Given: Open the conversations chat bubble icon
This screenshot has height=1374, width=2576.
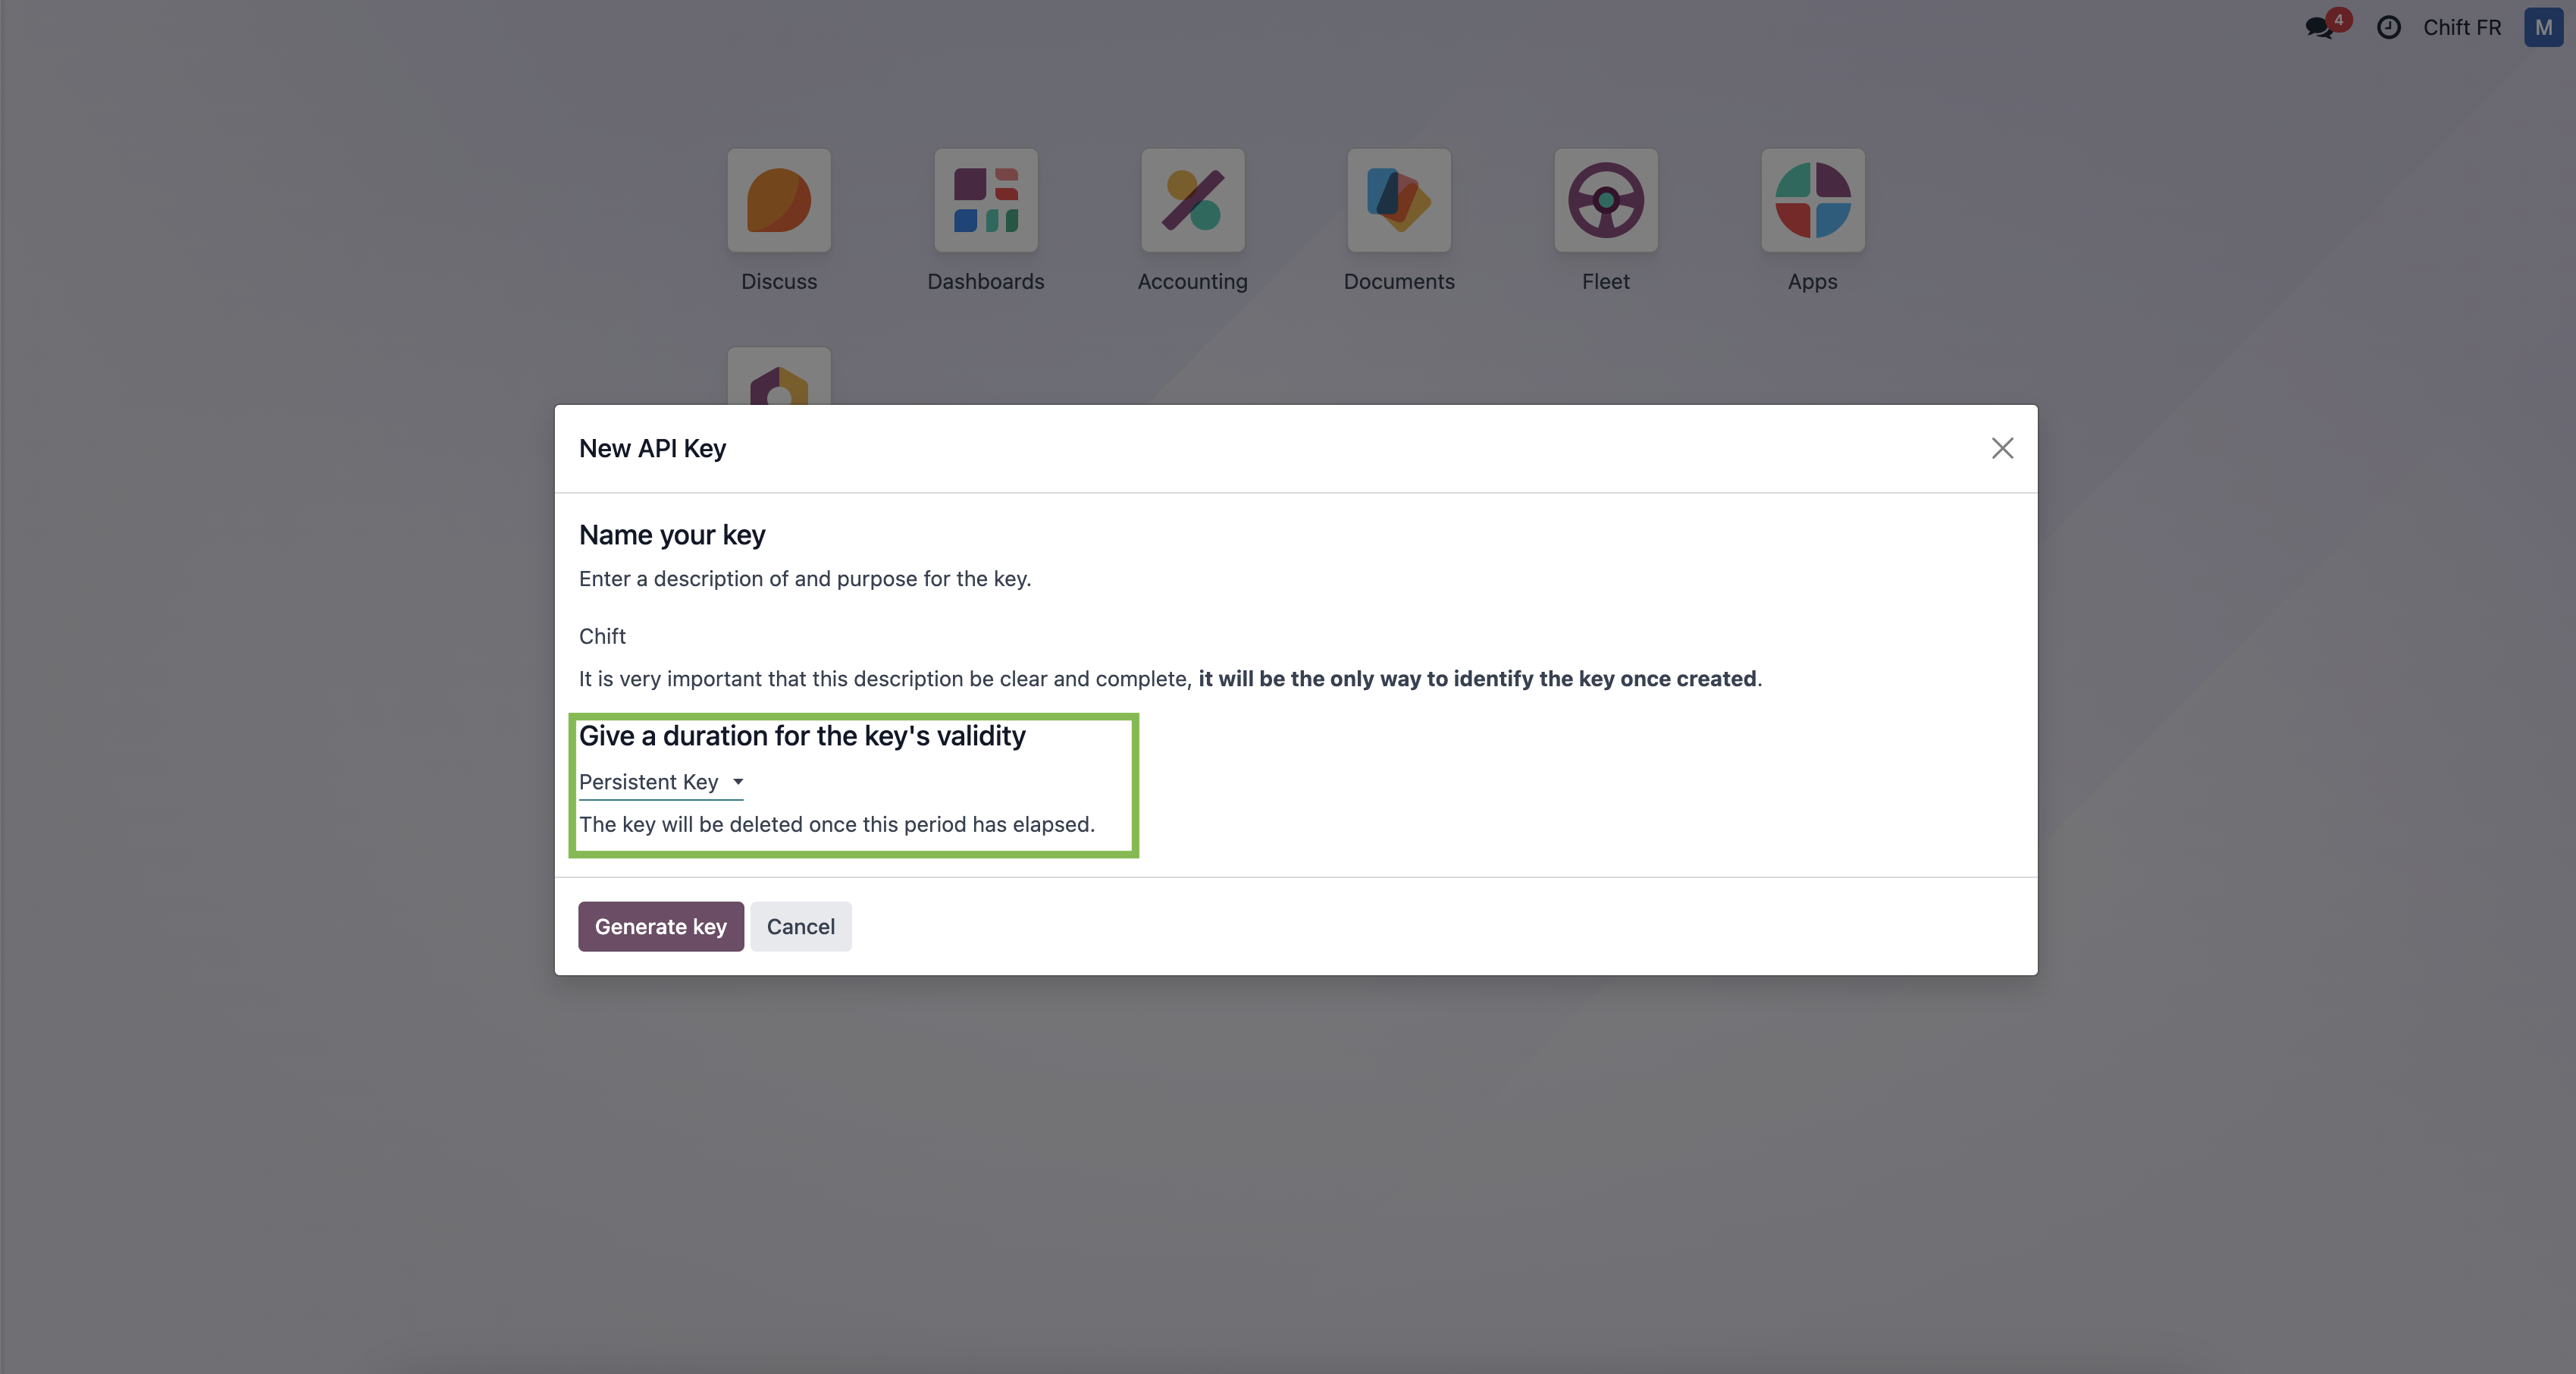Looking at the screenshot, I should point(2320,27).
